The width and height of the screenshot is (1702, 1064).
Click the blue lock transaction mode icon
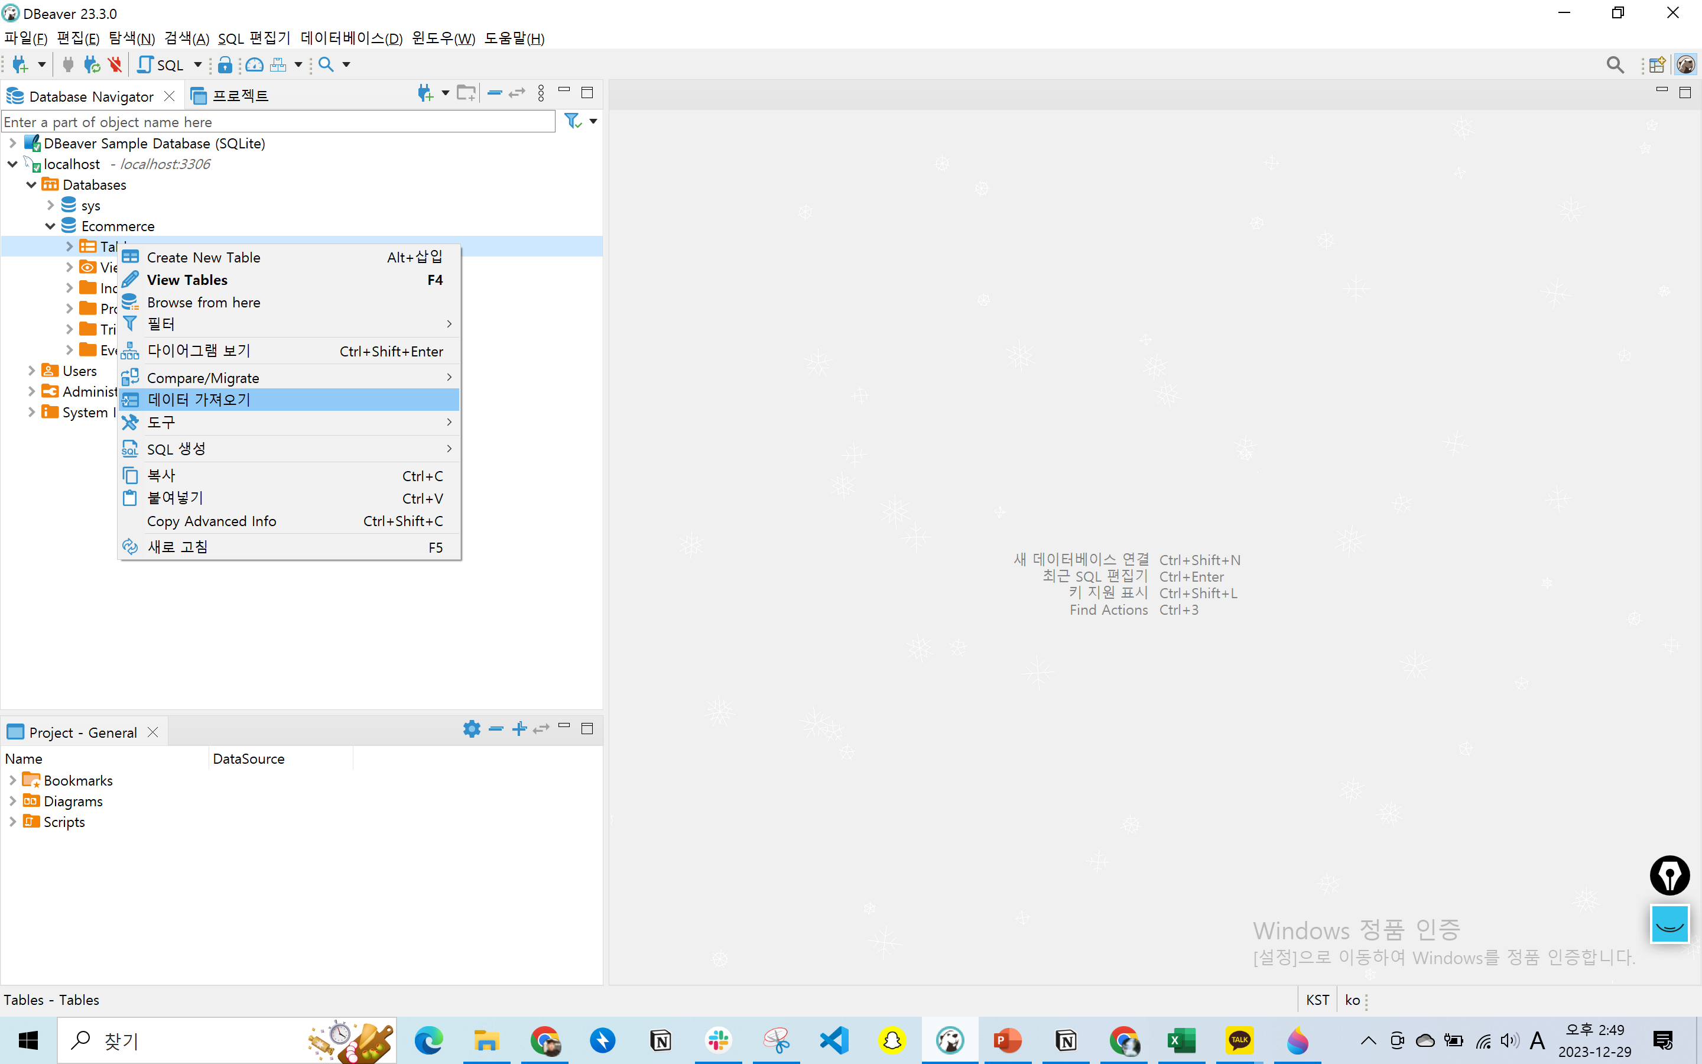(x=225, y=65)
